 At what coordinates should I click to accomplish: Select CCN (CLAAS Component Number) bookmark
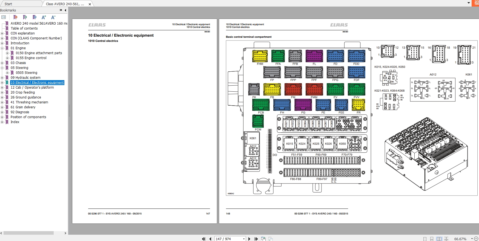[36, 38]
